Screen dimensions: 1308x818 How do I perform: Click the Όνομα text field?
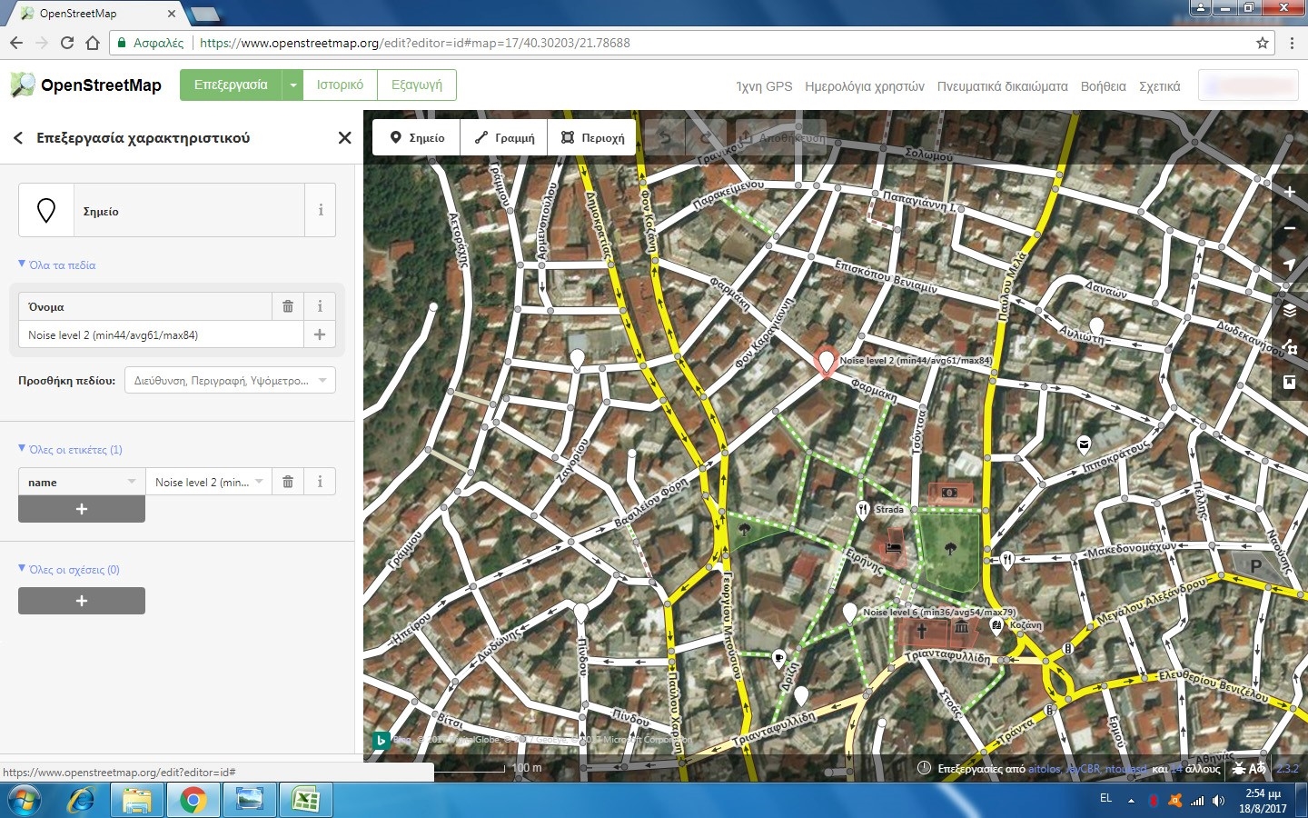[x=161, y=334]
